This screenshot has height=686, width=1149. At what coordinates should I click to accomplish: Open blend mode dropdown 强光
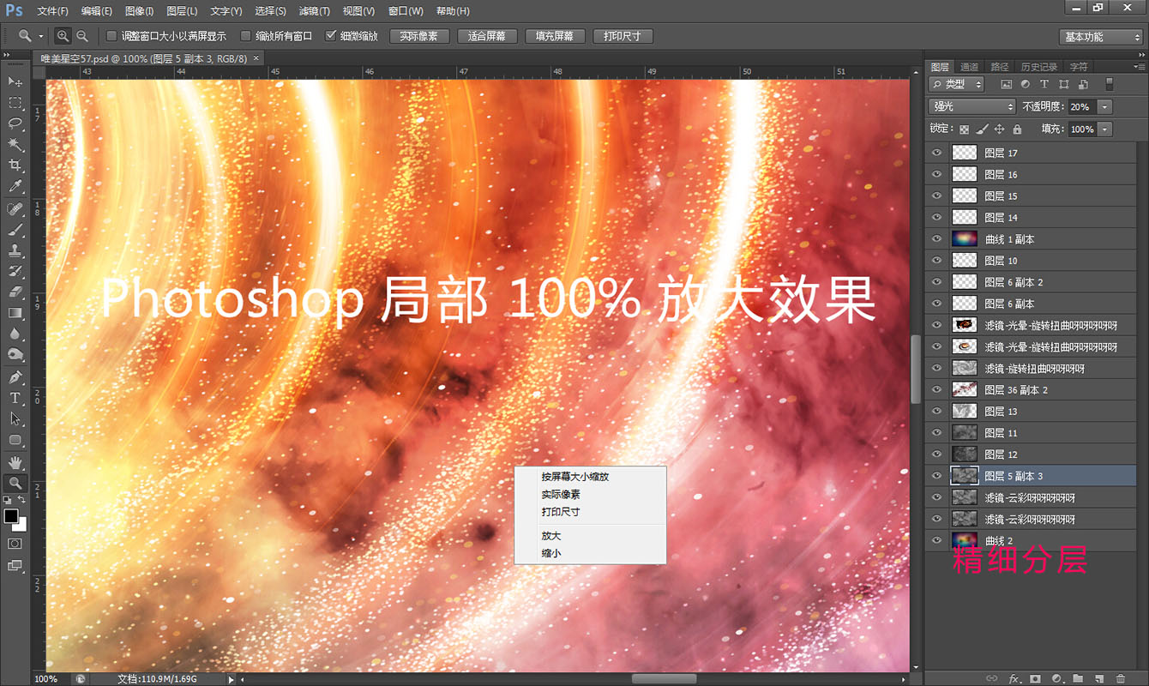pyautogui.click(x=972, y=106)
